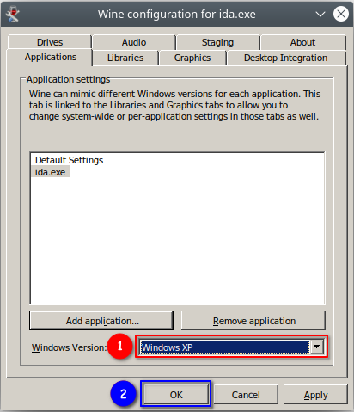The height and width of the screenshot is (412, 354).
Task: Switch to the Libraries tab
Action: (x=125, y=58)
